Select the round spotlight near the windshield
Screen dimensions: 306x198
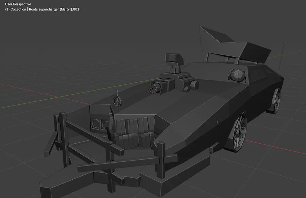(237, 75)
